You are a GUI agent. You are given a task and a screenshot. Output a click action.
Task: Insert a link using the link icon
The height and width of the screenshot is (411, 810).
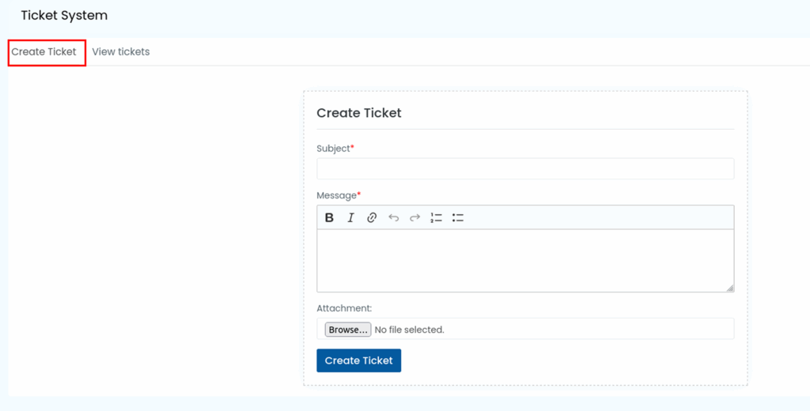pyautogui.click(x=372, y=218)
